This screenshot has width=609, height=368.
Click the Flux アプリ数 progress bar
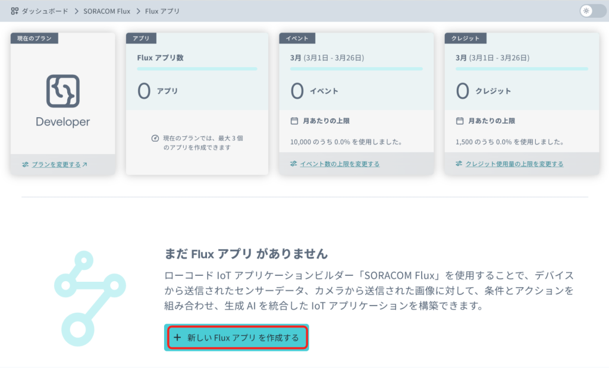click(x=197, y=69)
